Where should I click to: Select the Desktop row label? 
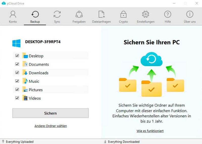coord(36,56)
